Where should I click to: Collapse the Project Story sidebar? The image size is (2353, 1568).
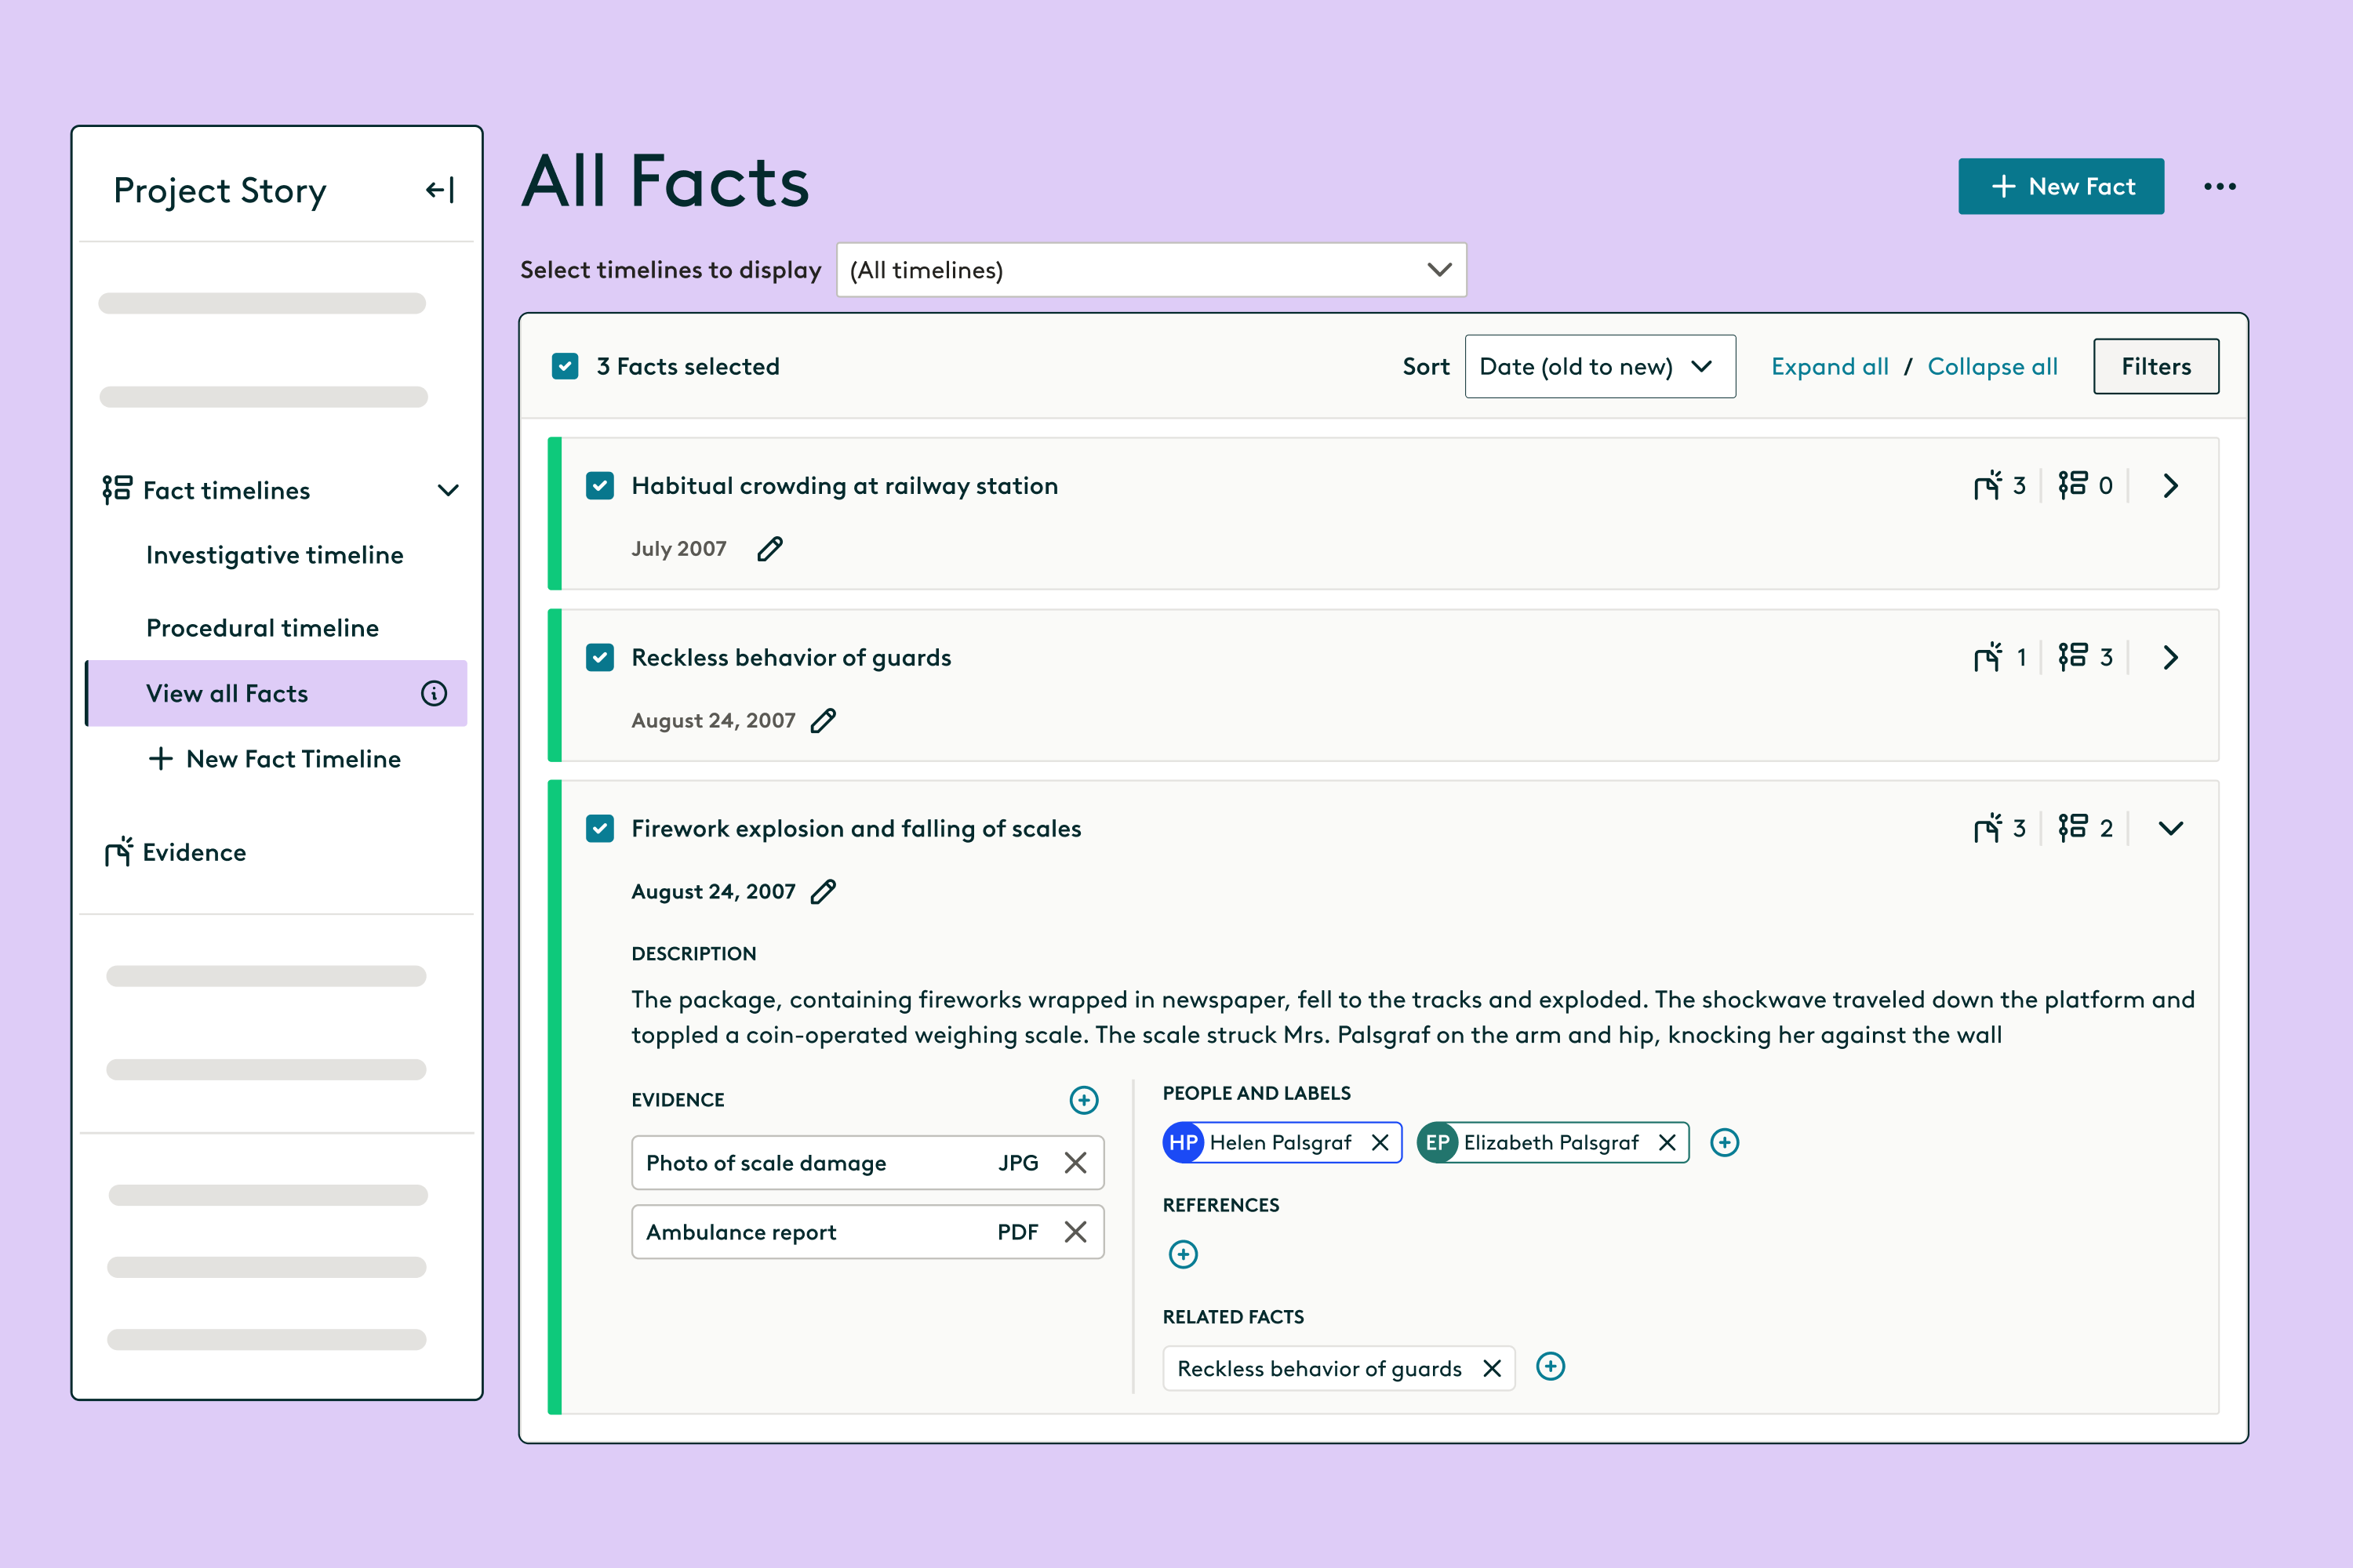tap(438, 190)
